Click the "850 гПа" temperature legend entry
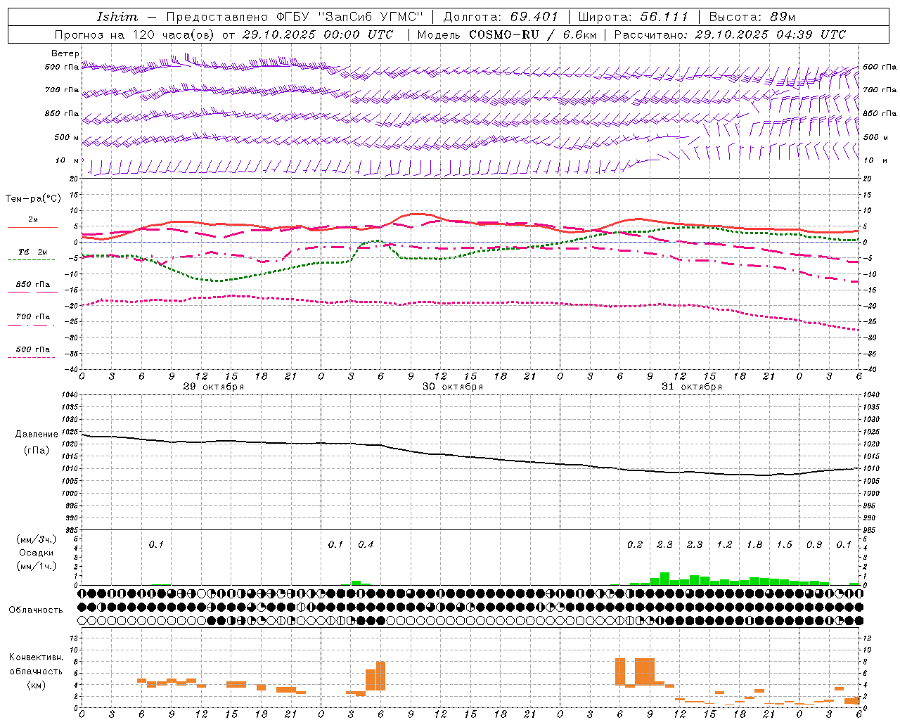The height and width of the screenshot is (720, 900). point(33,285)
